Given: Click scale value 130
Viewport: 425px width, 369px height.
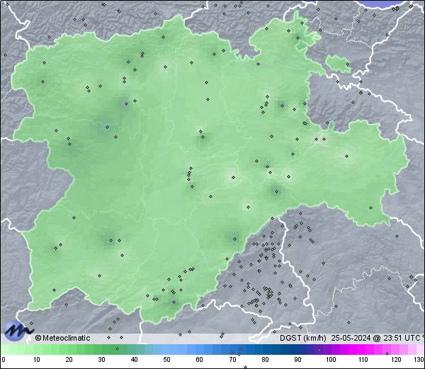Looking at the screenshot, I should pos(419,360).
